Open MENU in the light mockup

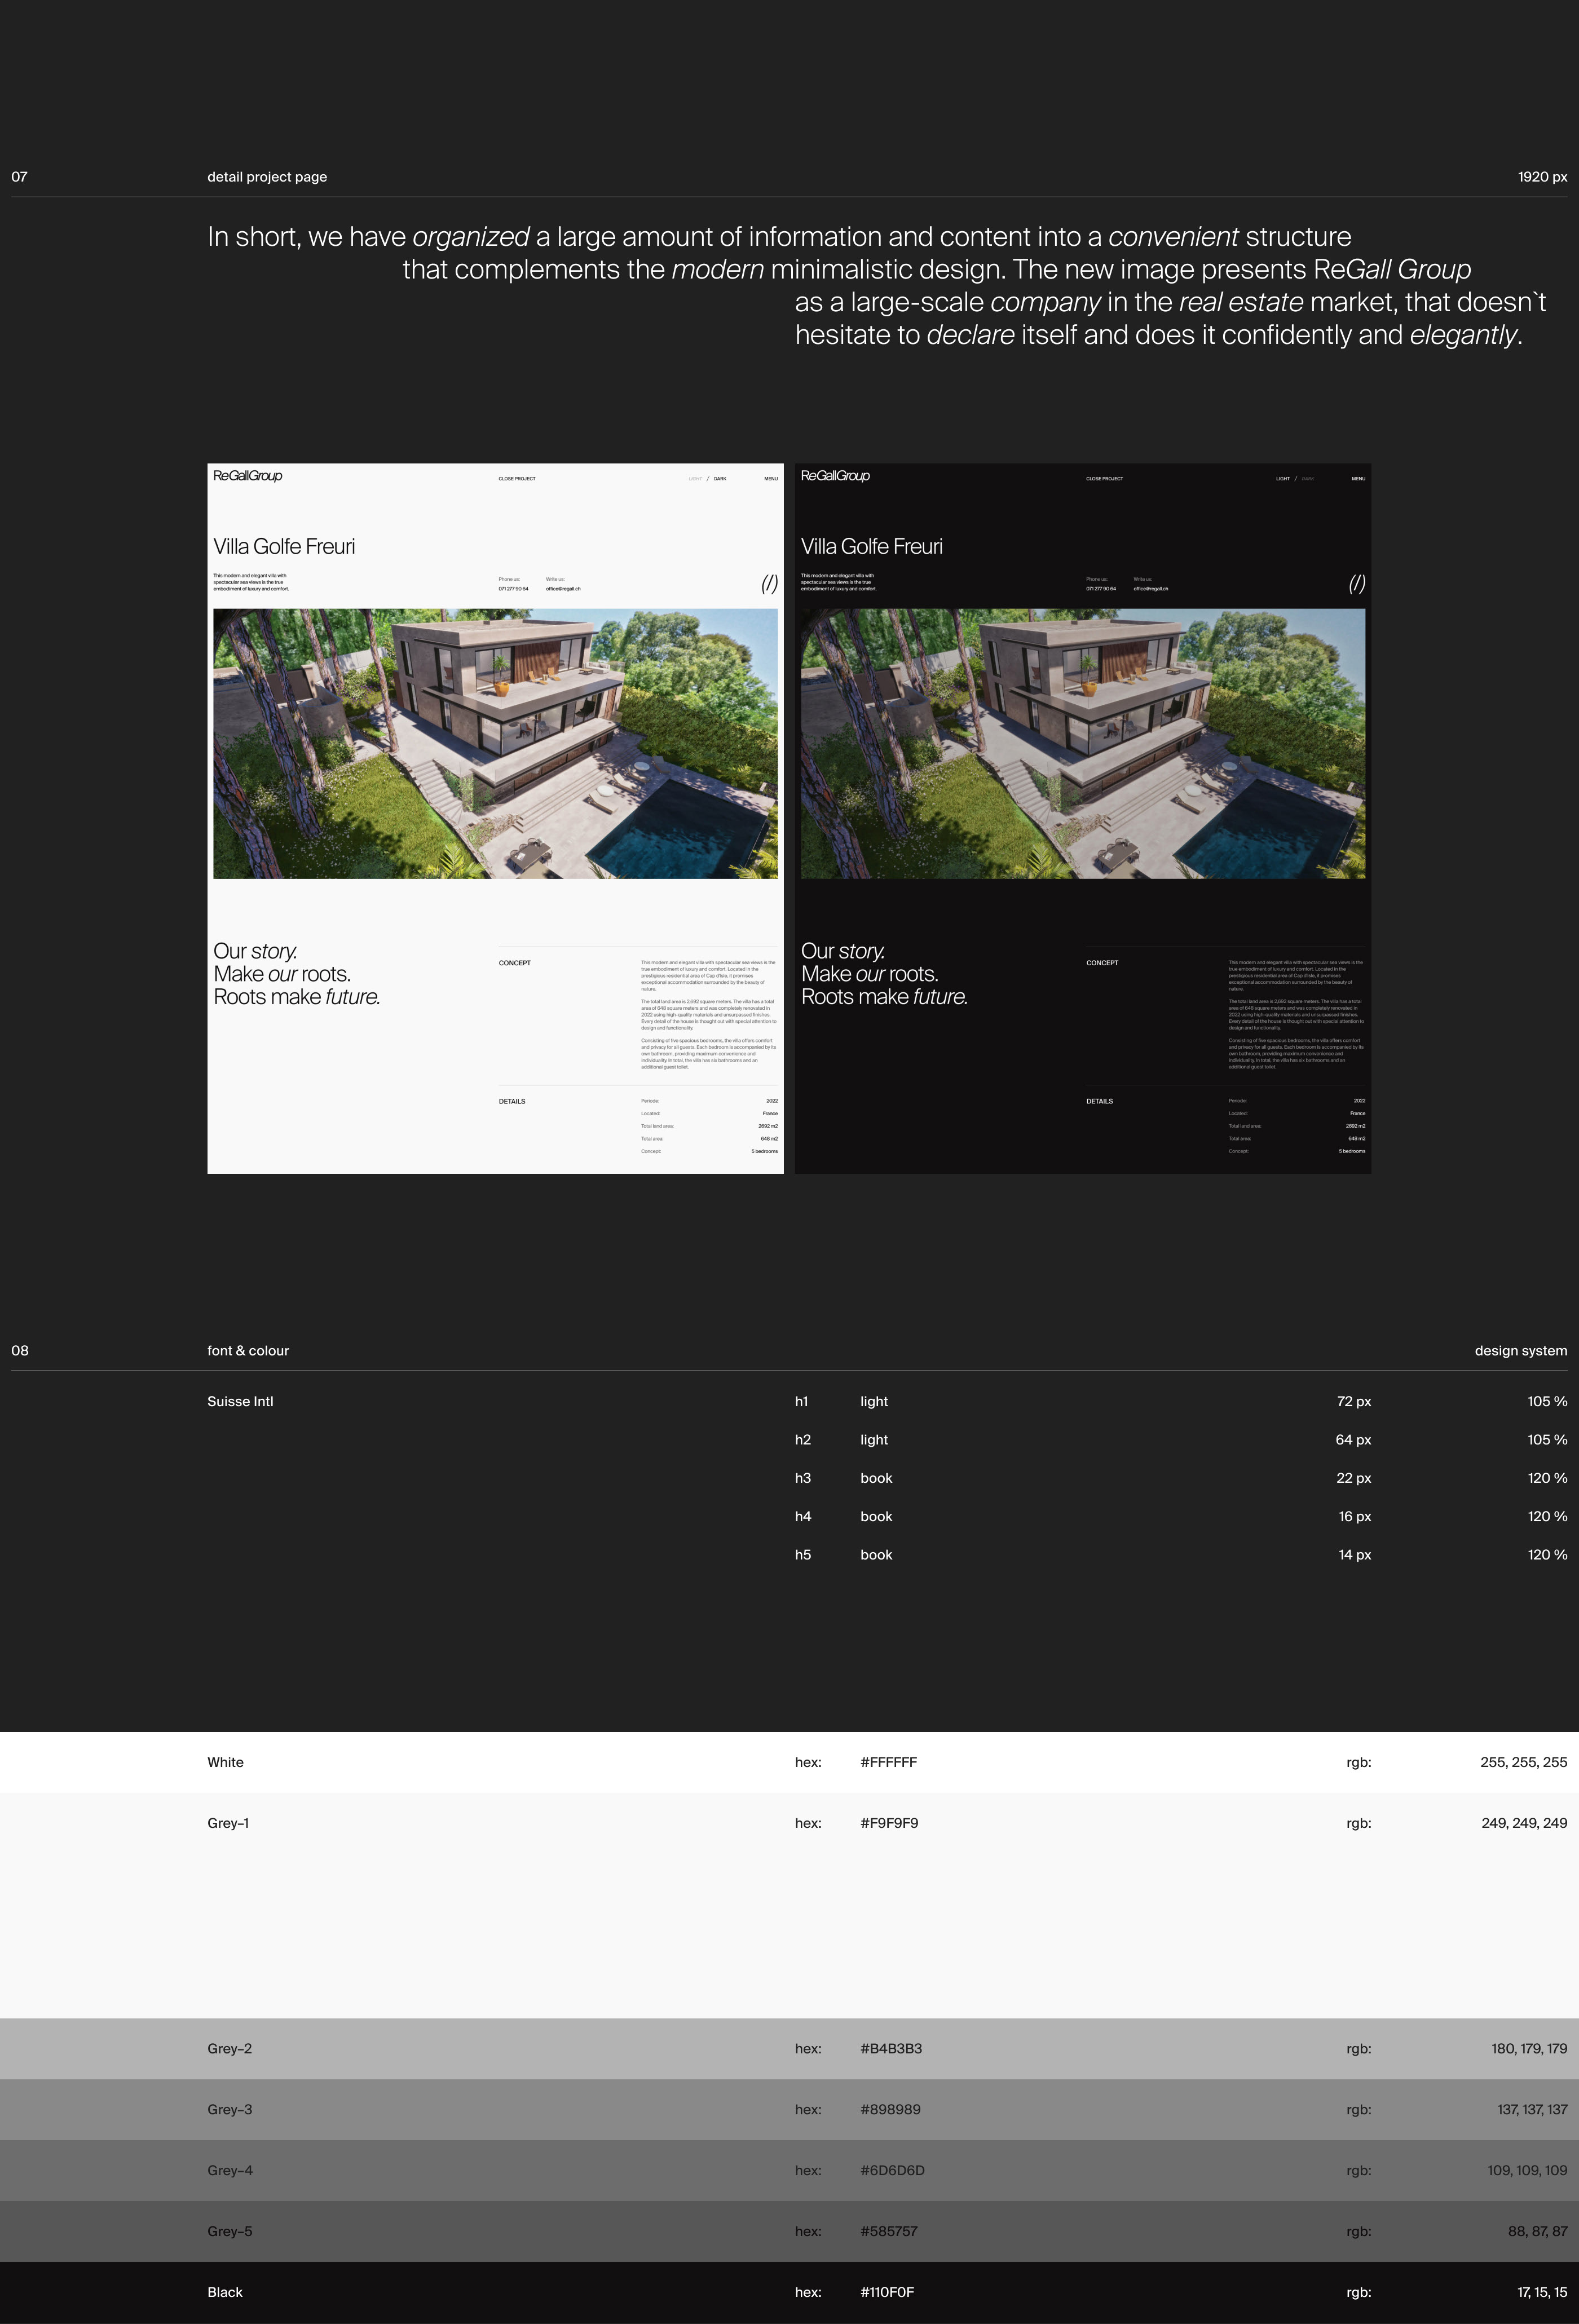(x=770, y=479)
